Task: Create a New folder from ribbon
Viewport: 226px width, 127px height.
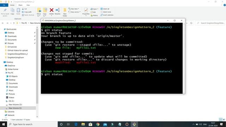Action: 65,12
